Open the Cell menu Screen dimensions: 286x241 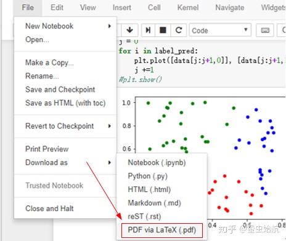click(154, 7)
